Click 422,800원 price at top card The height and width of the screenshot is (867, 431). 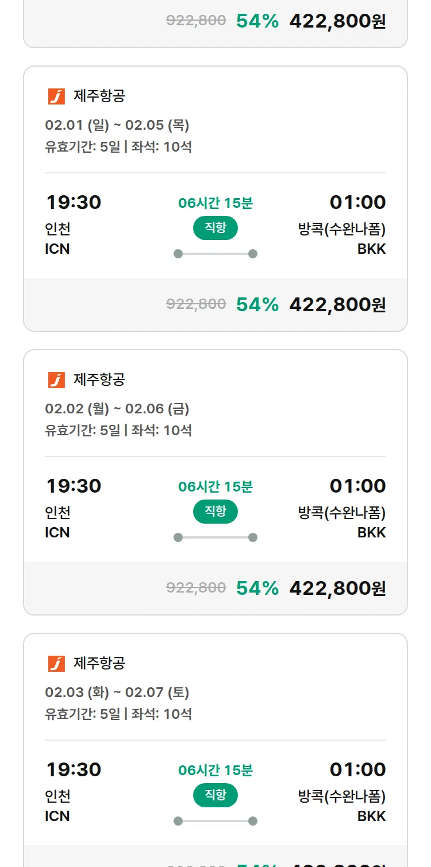point(337,21)
